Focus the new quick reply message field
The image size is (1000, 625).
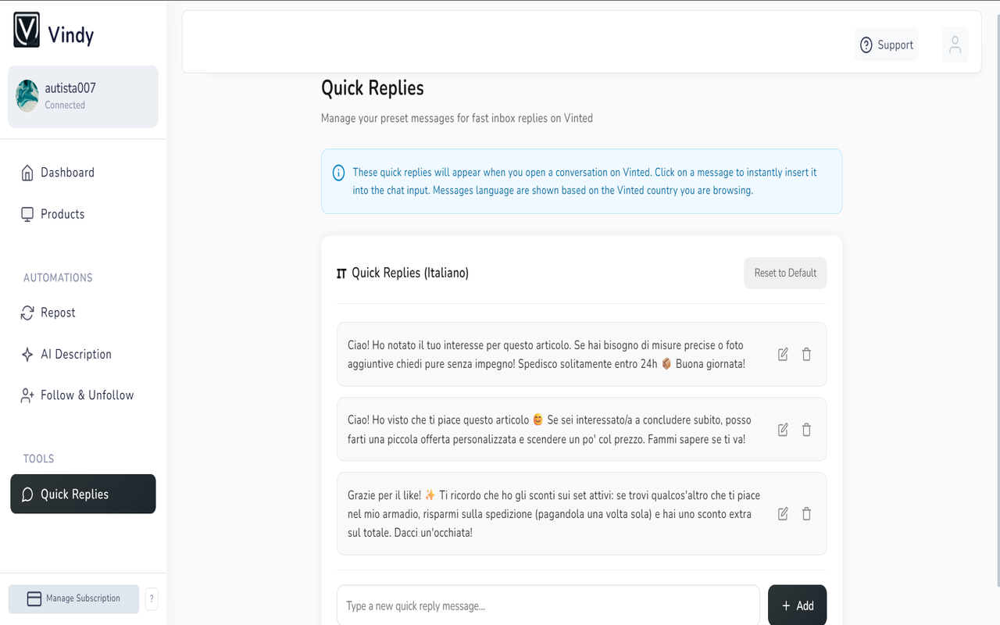[548, 605]
